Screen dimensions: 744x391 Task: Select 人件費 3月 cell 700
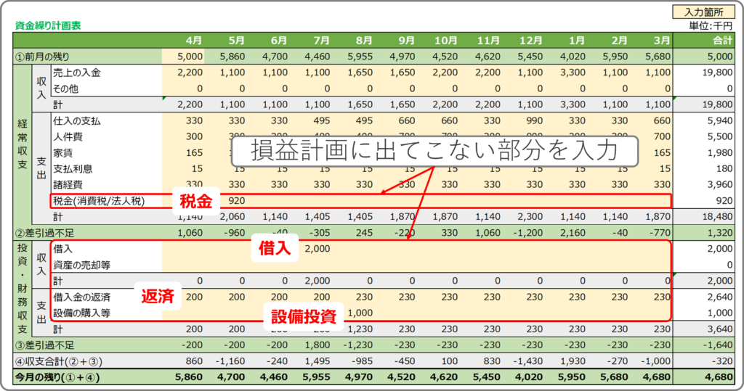tap(662, 137)
